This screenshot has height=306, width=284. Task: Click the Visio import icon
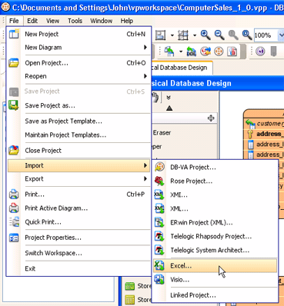[159, 279]
